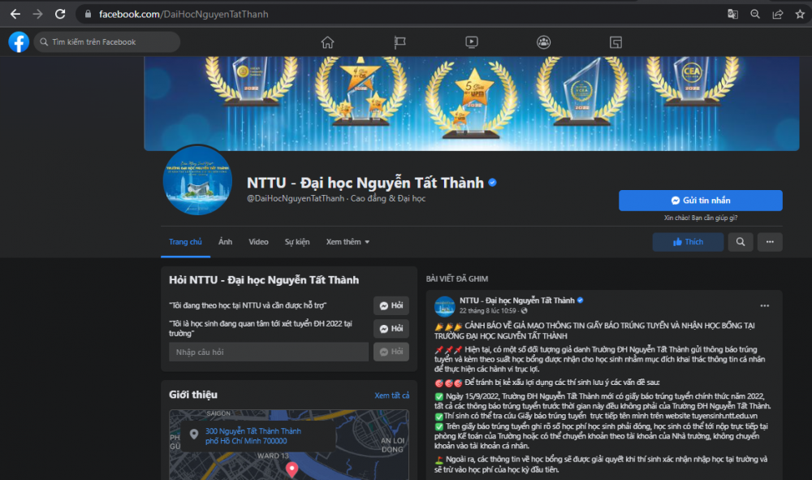Screen dimensions: 812x480
Task: Open the Home feed icon
Action: (327, 42)
